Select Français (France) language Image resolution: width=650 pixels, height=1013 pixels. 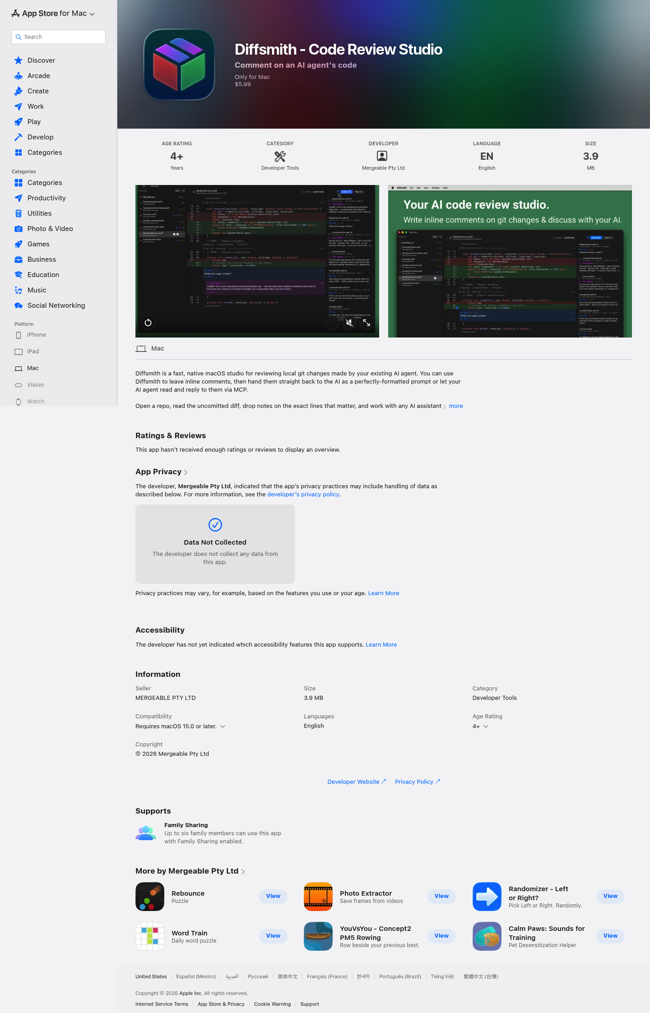[327, 976]
